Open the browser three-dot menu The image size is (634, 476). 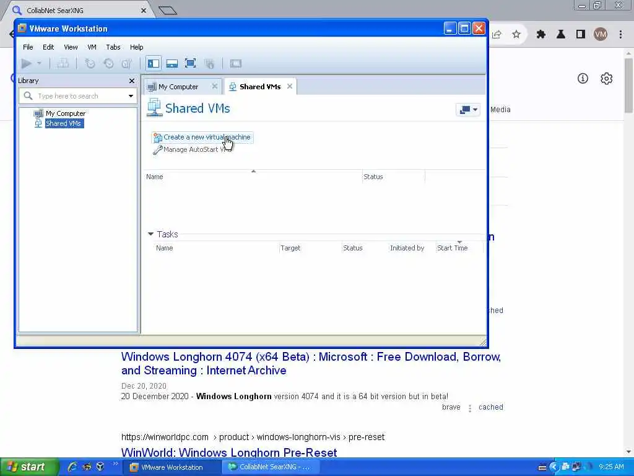(620, 35)
